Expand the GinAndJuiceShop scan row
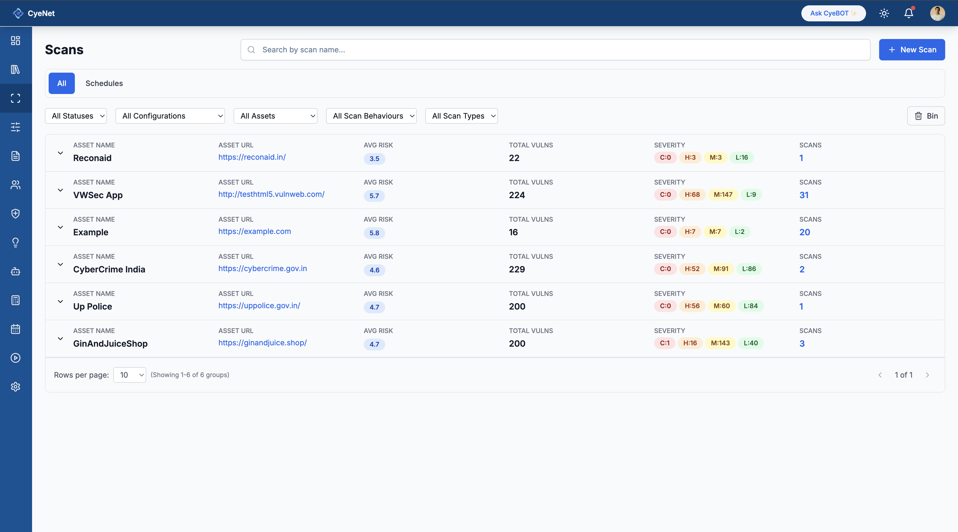The width and height of the screenshot is (958, 532). (60, 338)
